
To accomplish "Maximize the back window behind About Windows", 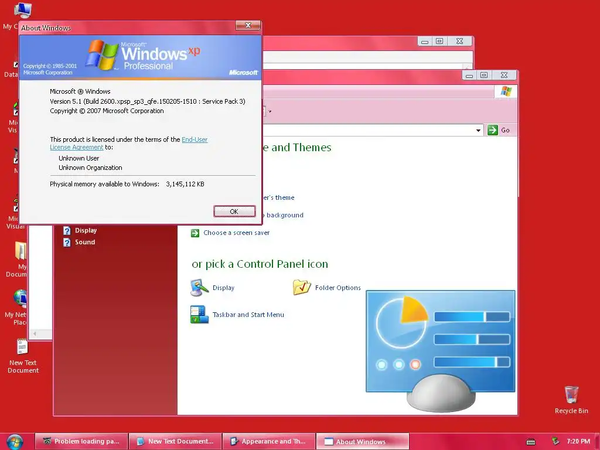I will click(x=439, y=41).
